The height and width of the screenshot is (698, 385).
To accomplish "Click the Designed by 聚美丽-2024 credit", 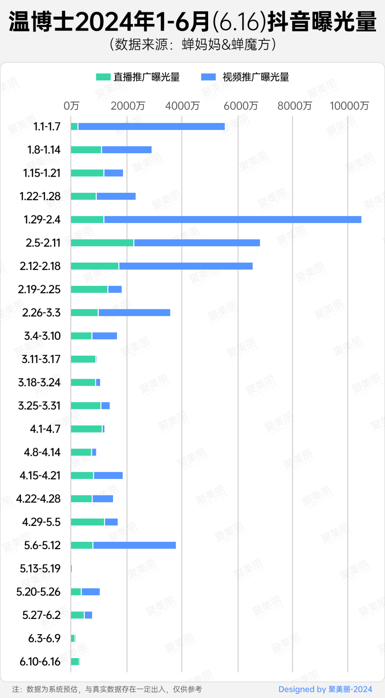I will pyautogui.click(x=325, y=689).
